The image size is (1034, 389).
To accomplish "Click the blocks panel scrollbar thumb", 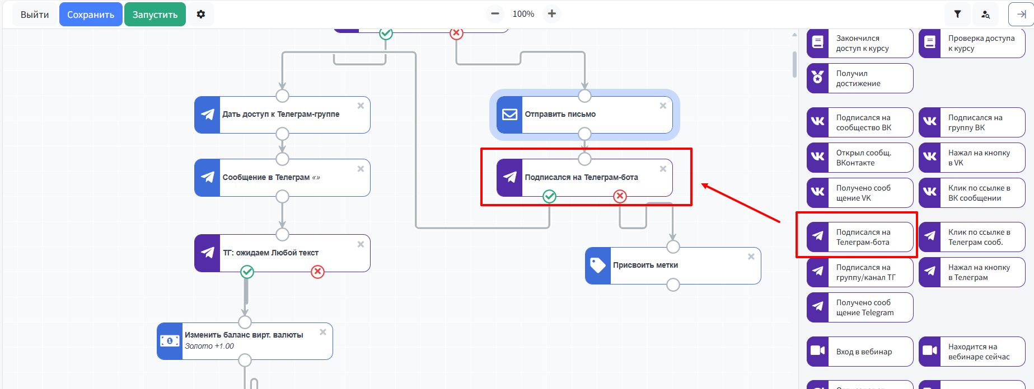I will 794,65.
